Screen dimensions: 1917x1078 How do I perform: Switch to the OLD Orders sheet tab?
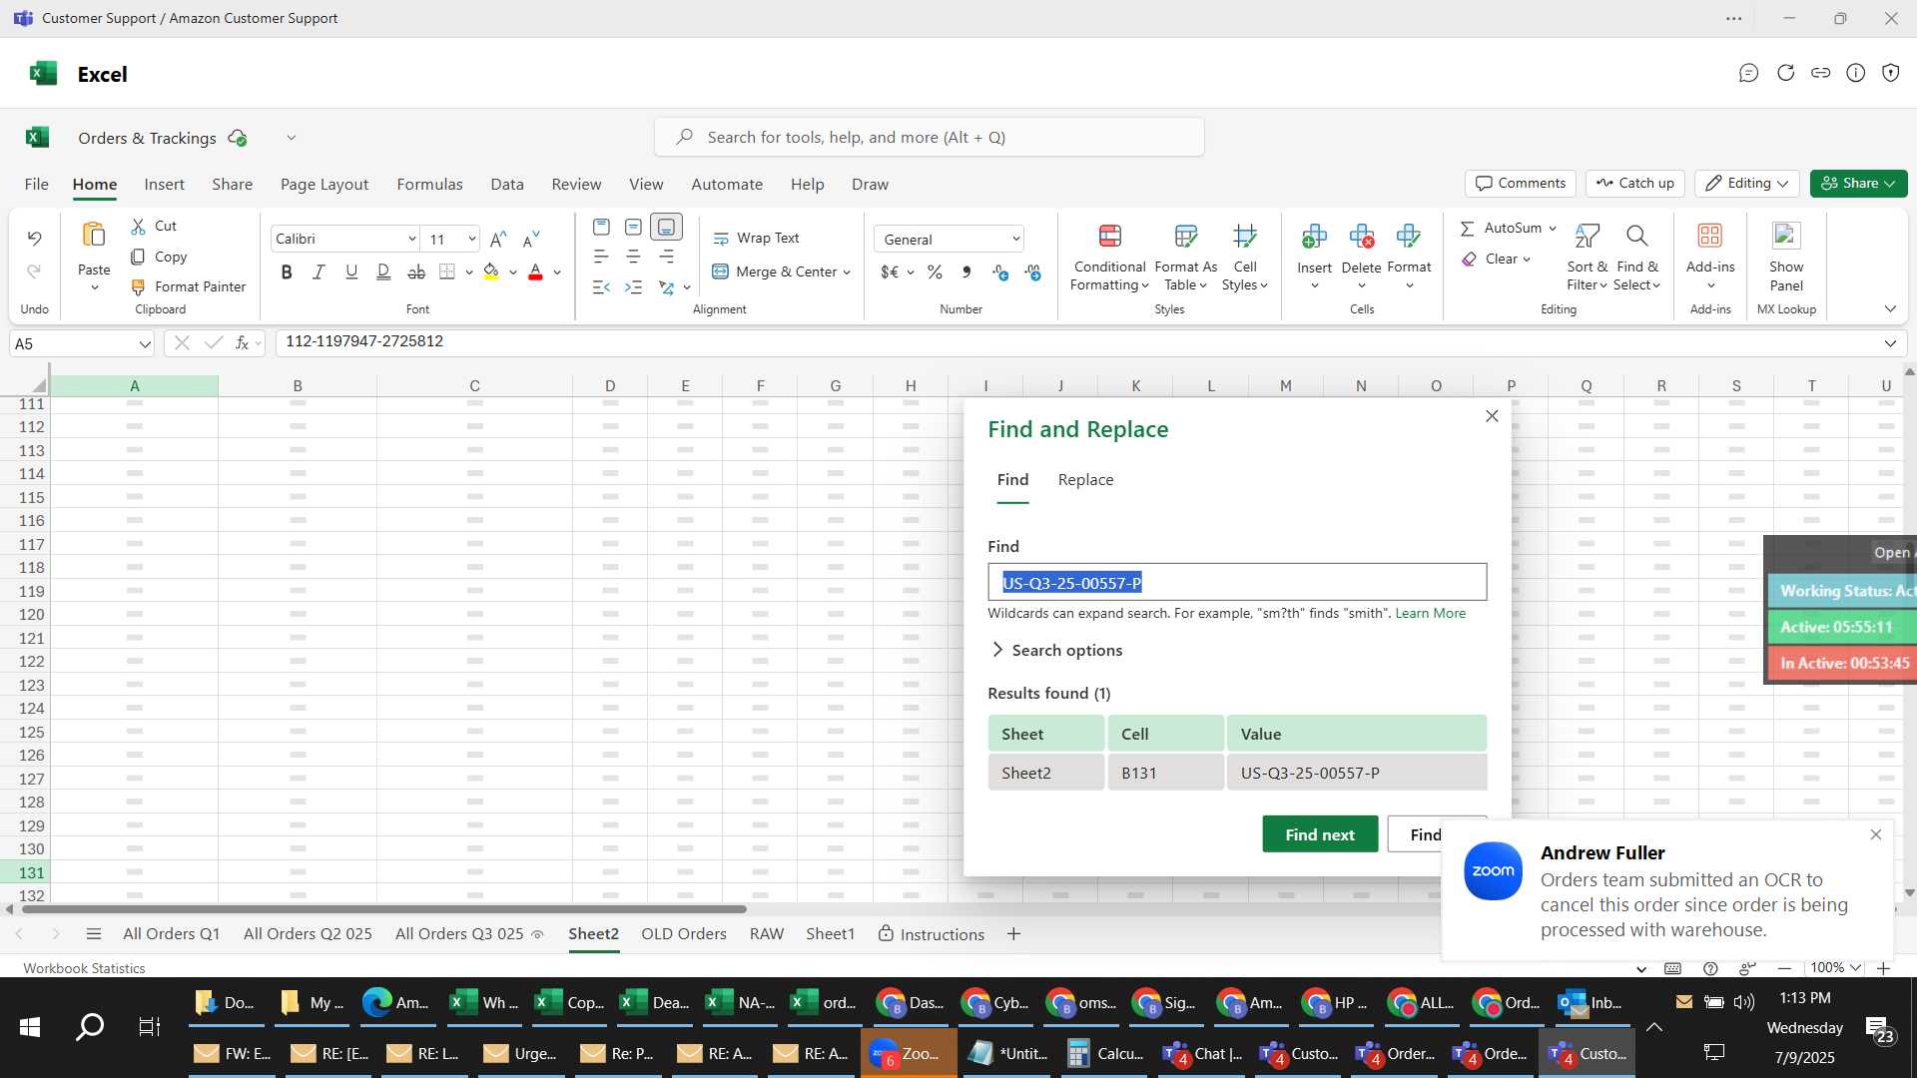[x=684, y=934]
